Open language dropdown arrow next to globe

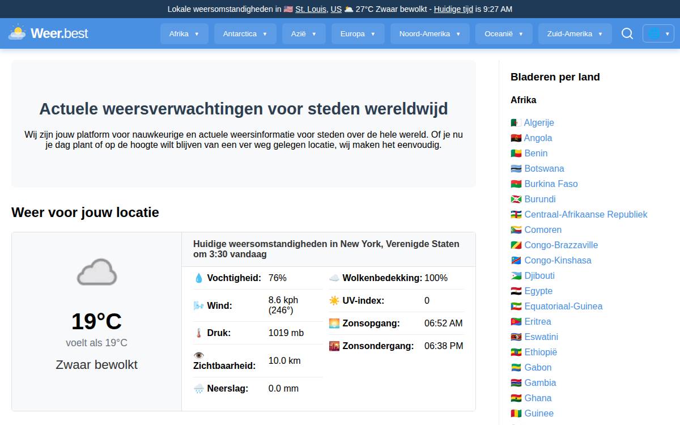tap(668, 34)
